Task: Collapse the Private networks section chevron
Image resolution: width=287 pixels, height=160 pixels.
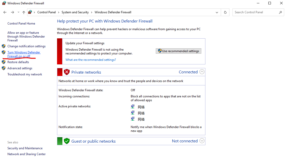Action: 202,72
